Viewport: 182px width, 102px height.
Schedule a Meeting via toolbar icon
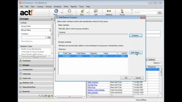[109, 11]
